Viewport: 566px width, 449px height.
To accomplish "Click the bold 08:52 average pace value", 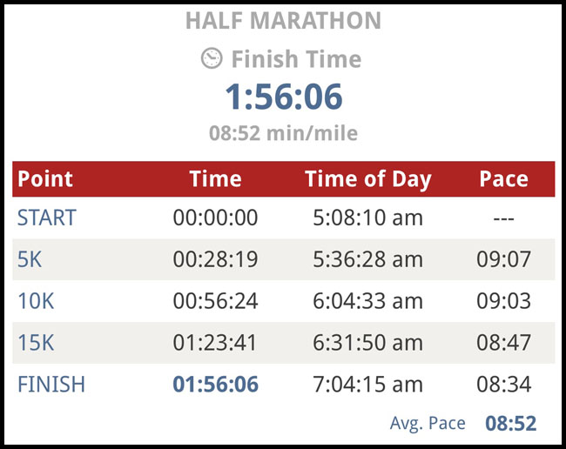I will (510, 425).
